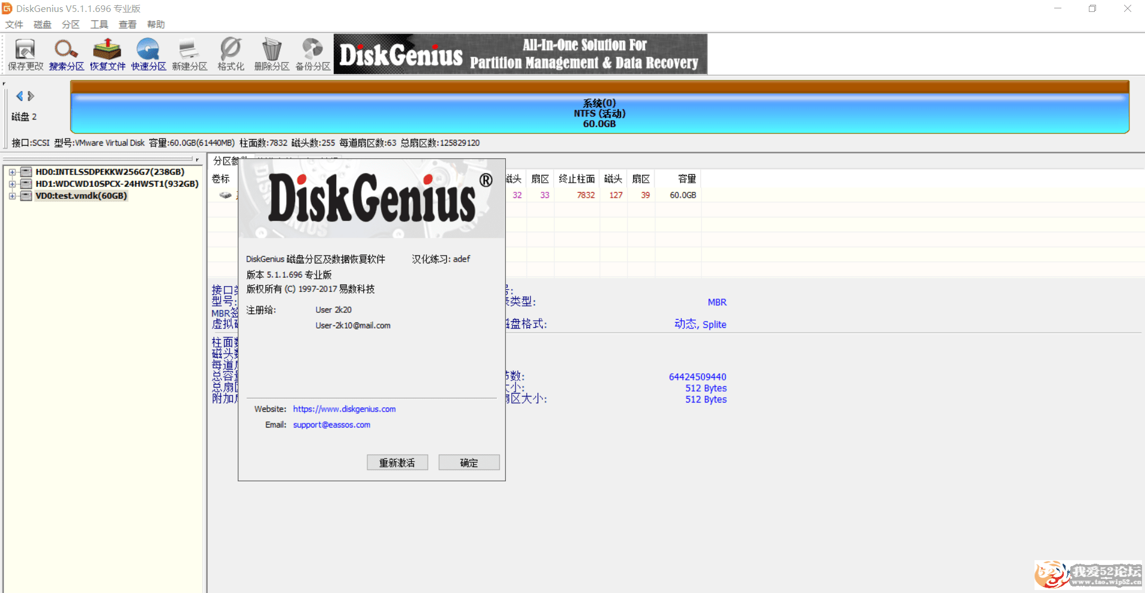Click the OK (确定) button in About dialog

[469, 463]
